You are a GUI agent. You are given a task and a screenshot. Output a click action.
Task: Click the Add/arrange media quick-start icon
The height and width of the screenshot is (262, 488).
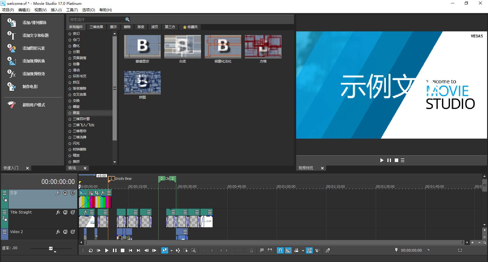[12, 23]
